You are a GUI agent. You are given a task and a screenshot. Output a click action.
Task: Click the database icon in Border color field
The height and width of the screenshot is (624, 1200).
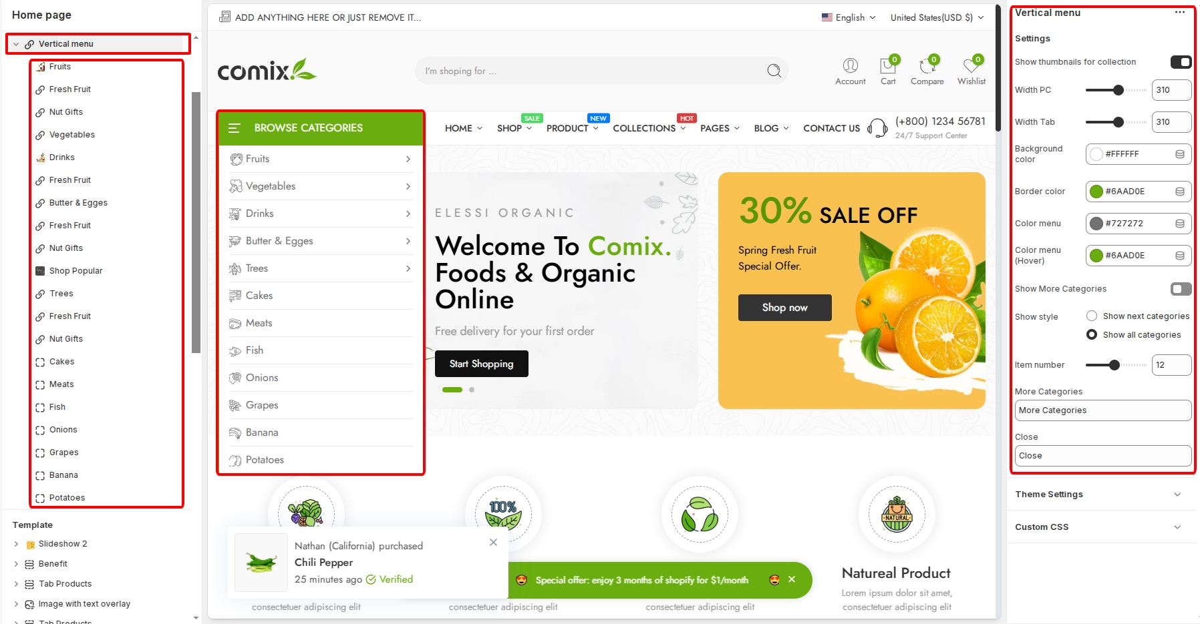pyautogui.click(x=1180, y=192)
